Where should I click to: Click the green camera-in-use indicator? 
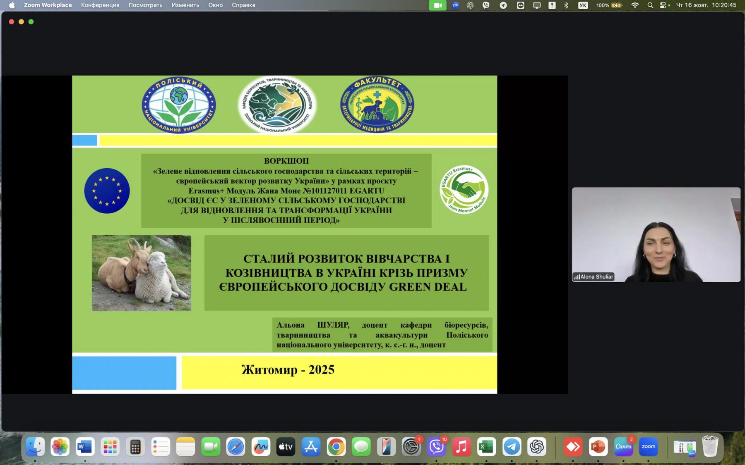coord(437,5)
